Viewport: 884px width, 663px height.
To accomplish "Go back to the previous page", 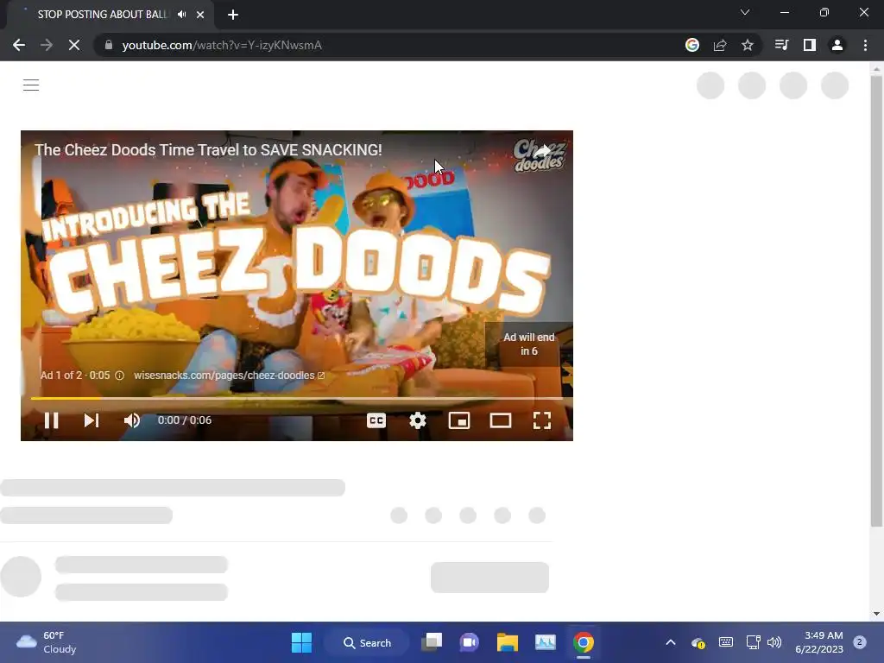I will click(19, 45).
